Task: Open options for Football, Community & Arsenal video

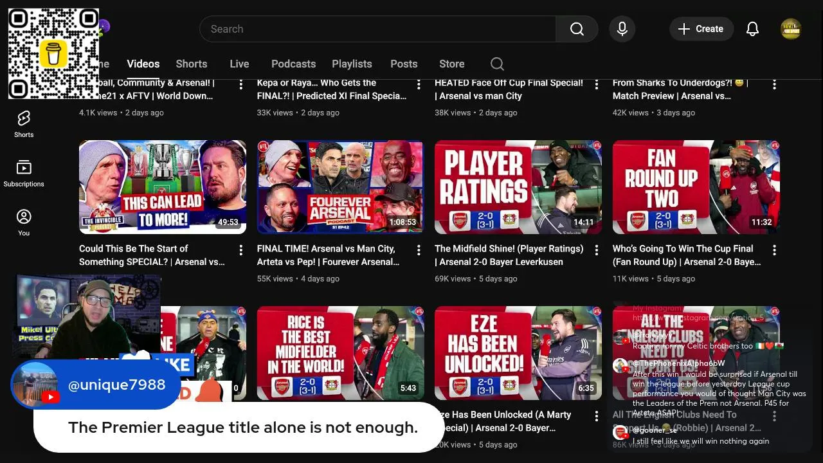Action: click(x=241, y=84)
